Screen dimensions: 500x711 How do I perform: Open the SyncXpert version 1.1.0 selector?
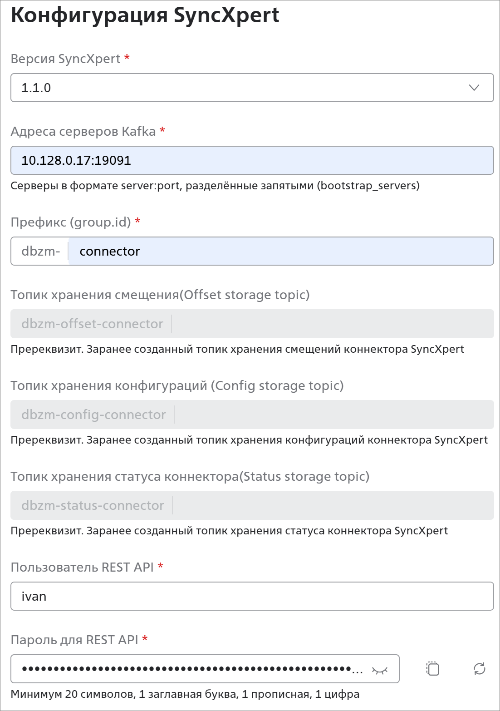point(252,88)
